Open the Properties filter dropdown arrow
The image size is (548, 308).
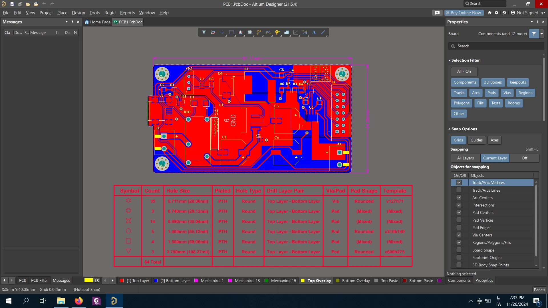(x=541, y=34)
